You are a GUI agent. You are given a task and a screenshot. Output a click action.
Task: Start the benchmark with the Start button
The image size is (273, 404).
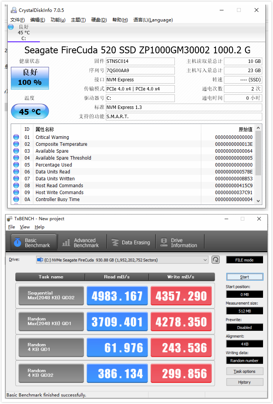pyautogui.click(x=245, y=277)
